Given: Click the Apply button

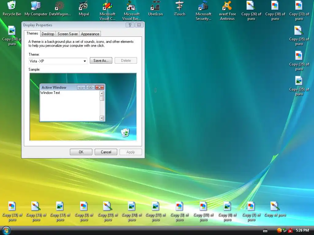Looking at the screenshot, I should 131,152.
